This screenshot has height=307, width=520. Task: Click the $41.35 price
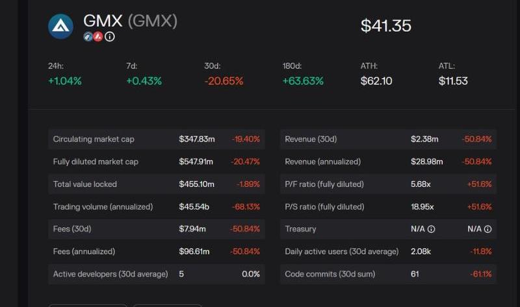click(385, 26)
